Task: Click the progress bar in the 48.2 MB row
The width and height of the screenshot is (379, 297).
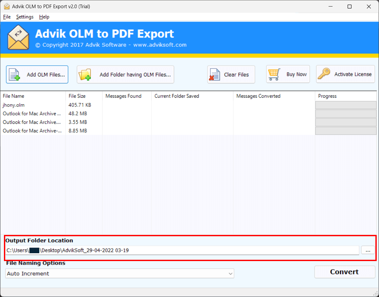Action: pyautogui.click(x=346, y=114)
